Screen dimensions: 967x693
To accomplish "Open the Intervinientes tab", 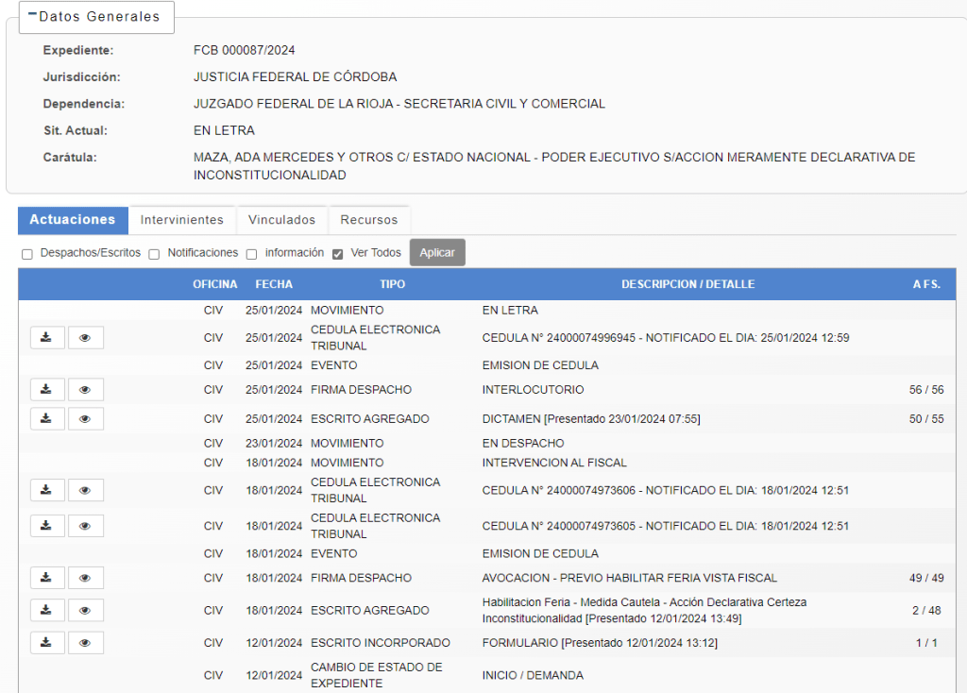I will point(182,220).
